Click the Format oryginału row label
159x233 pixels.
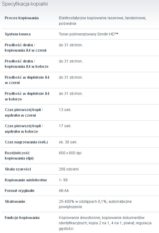(20, 191)
